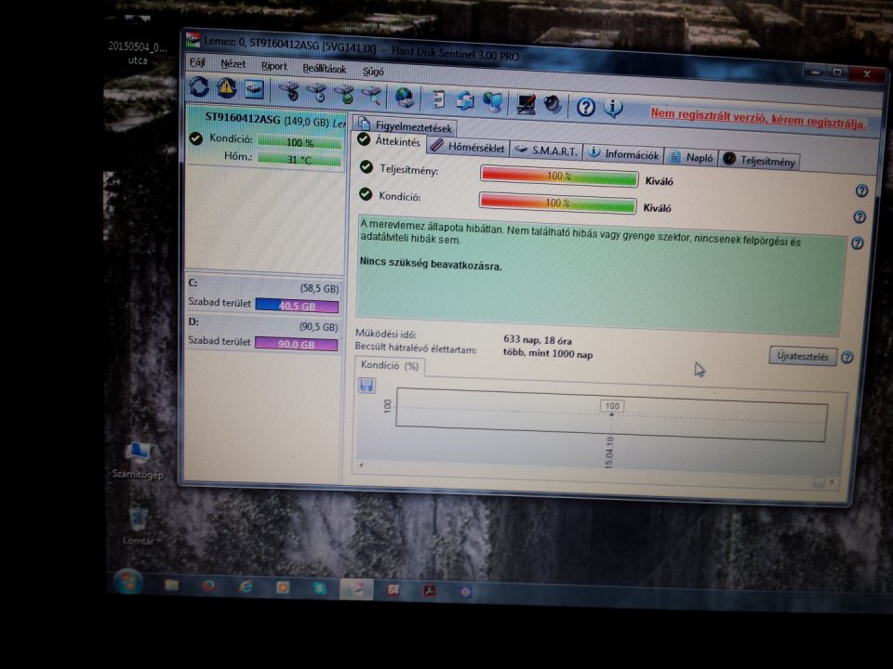Click the red 'Nem regisztrált verzió' registration link

tap(758, 118)
